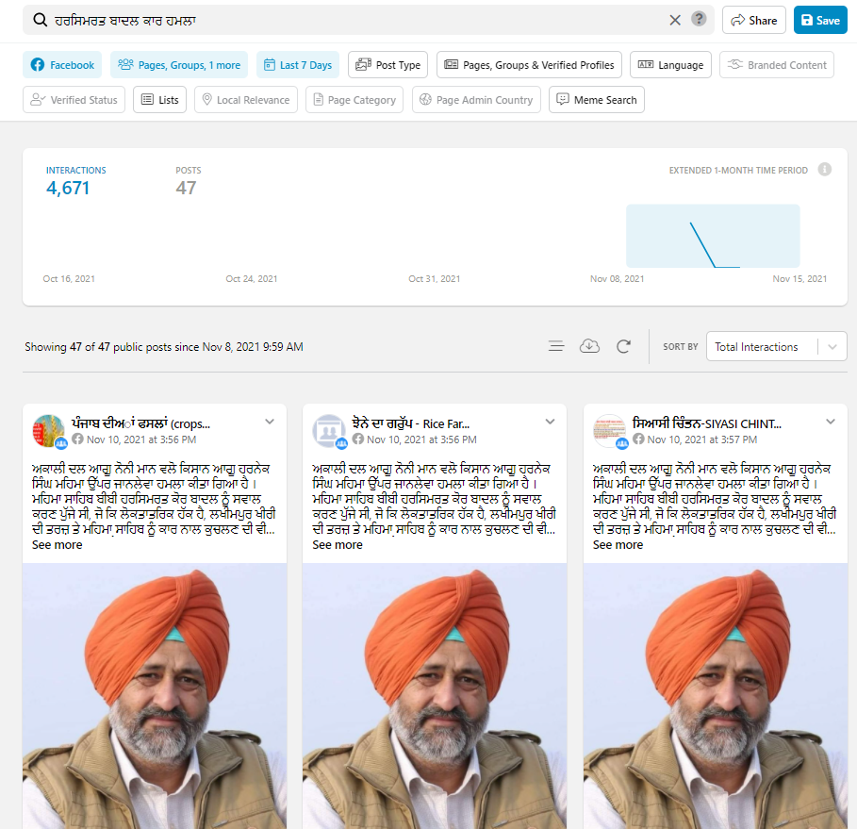
Task: Click the avatar of the Rice Farmers group post
Action: coord(329,430)
